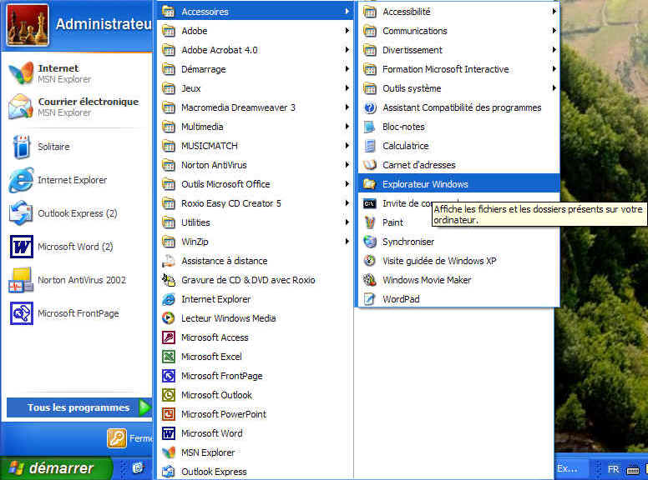
Task: Open Microsoft Word in programs list
Action: [x=256, y=433]
